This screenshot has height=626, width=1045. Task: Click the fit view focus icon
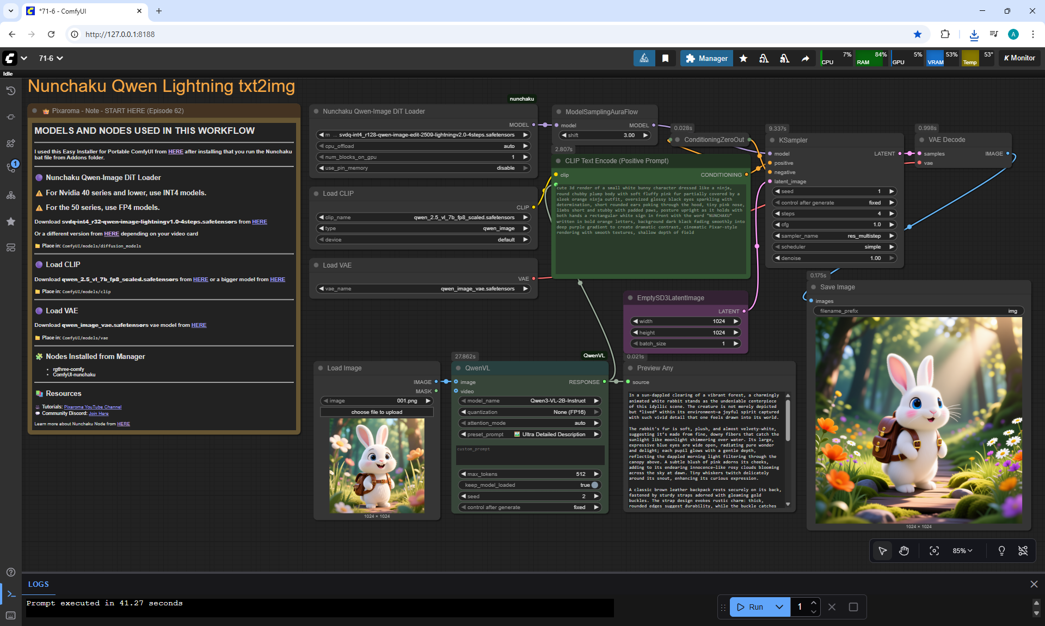(934, 551)
